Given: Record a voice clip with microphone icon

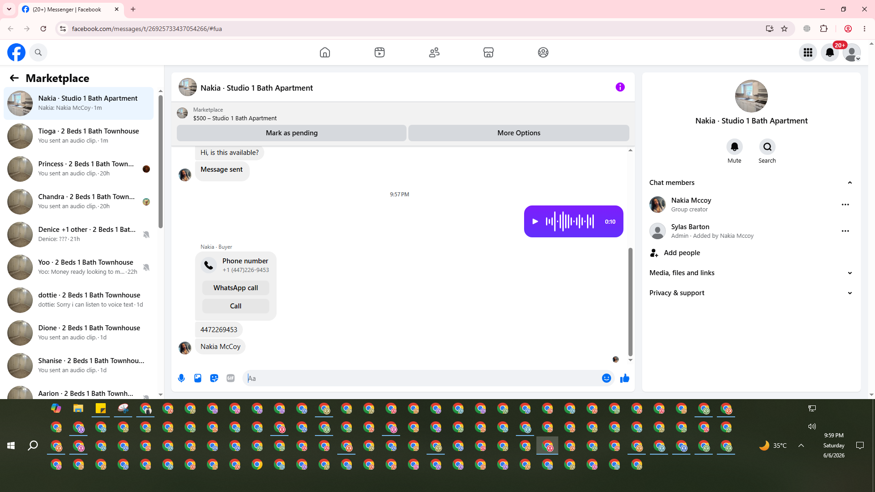Looking at the screenshot, I should pyautogui.click(x=181, y=378).
